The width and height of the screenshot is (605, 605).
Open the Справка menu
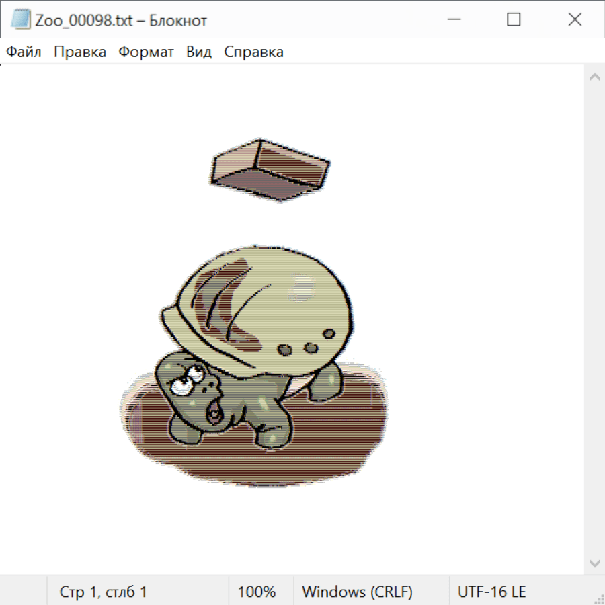click(x=253, y=52)
